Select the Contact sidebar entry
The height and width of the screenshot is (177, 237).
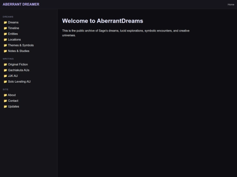pos(13,101)
